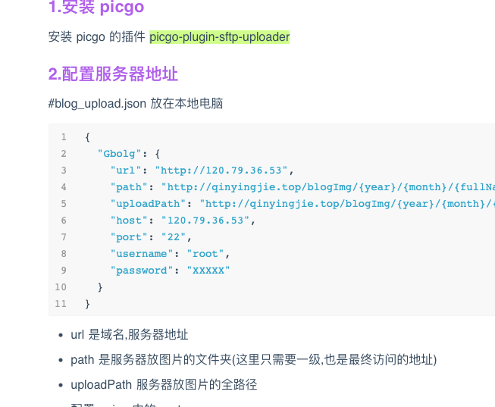Click the heading "1.安装 picgo"
Screen dimensions: 495x407
96,8
